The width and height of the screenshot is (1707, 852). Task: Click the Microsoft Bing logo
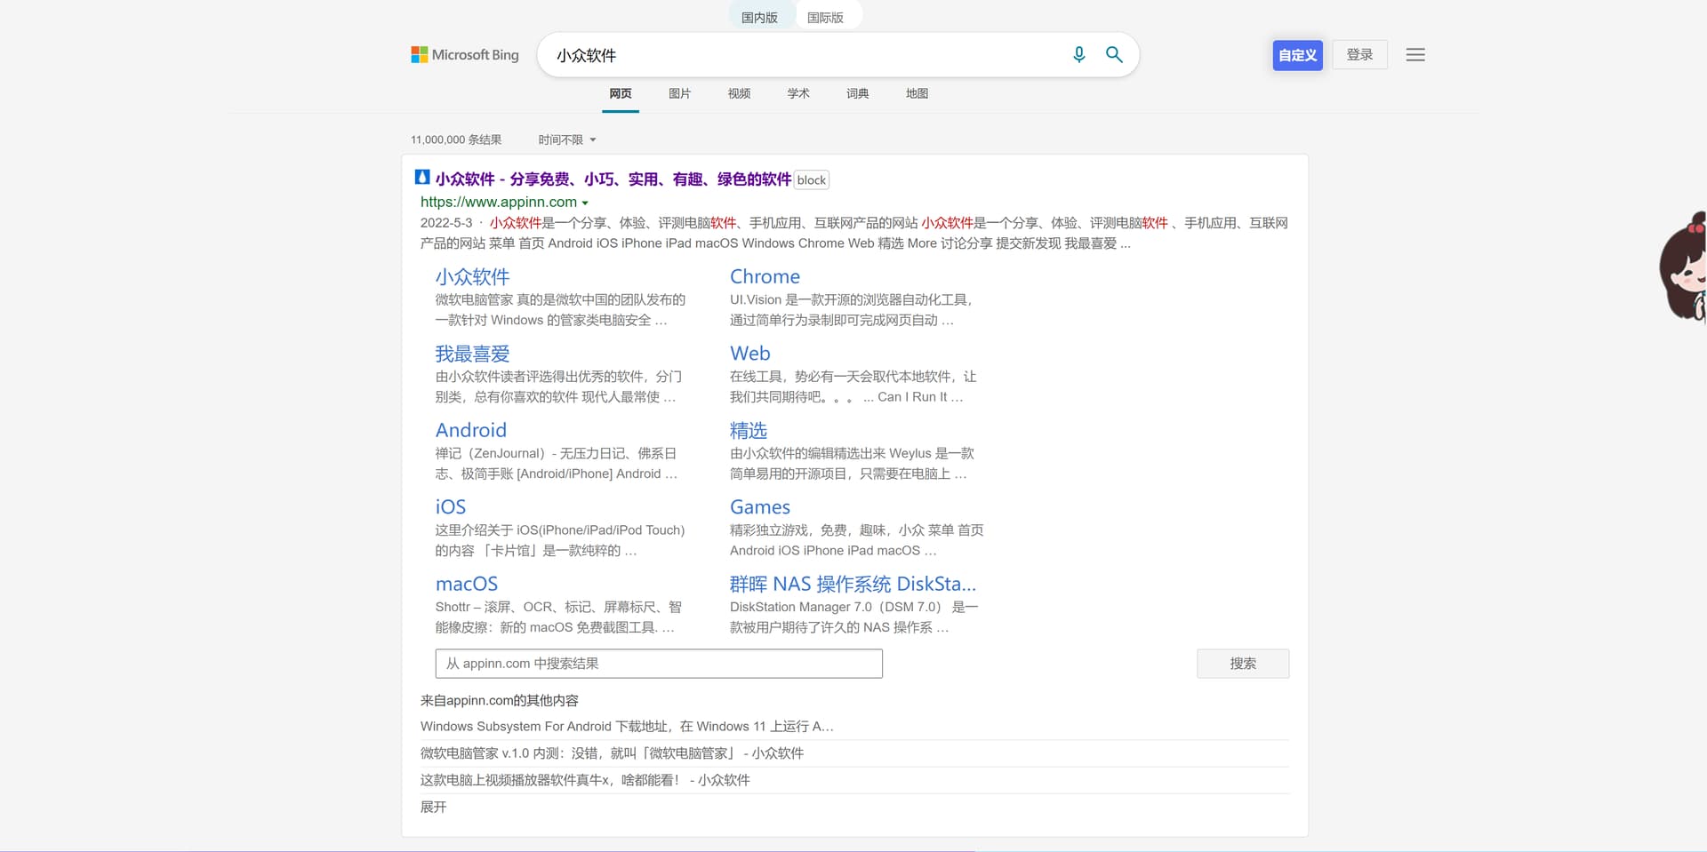[464, 54]
